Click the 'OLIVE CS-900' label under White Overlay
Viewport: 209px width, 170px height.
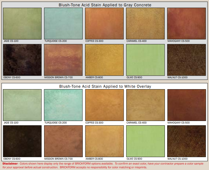(134, 159)
